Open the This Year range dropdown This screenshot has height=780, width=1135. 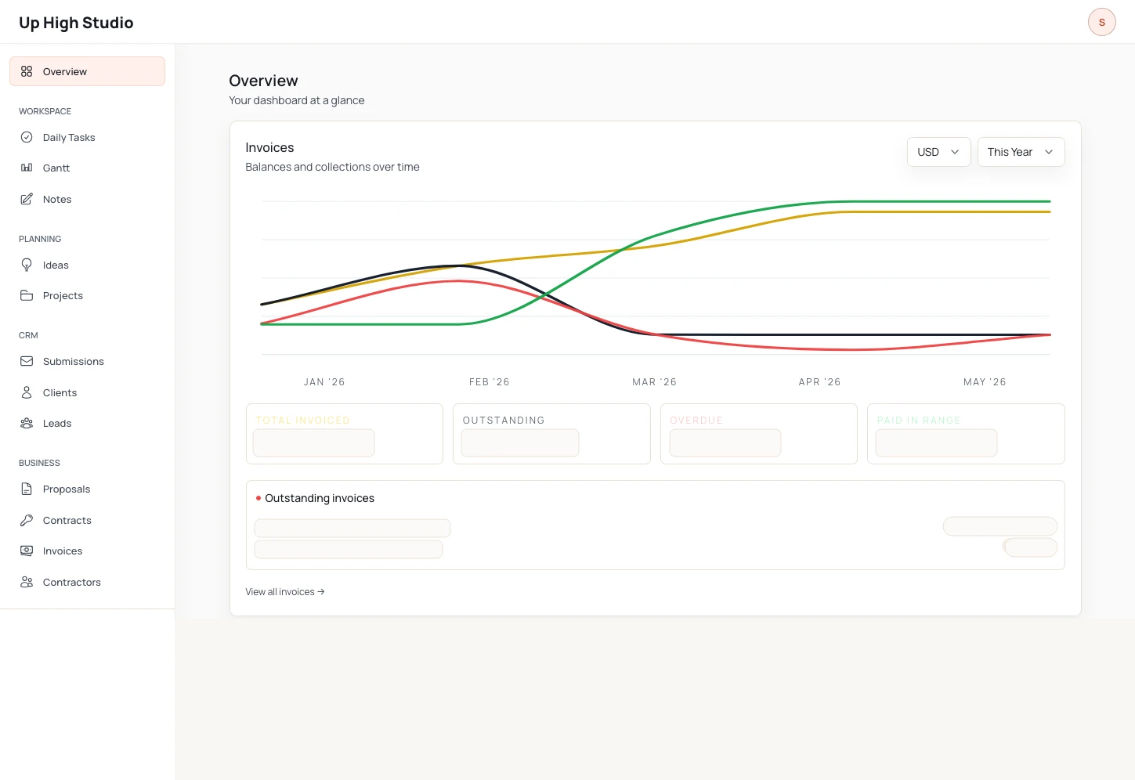click(x=1021, y=152)
